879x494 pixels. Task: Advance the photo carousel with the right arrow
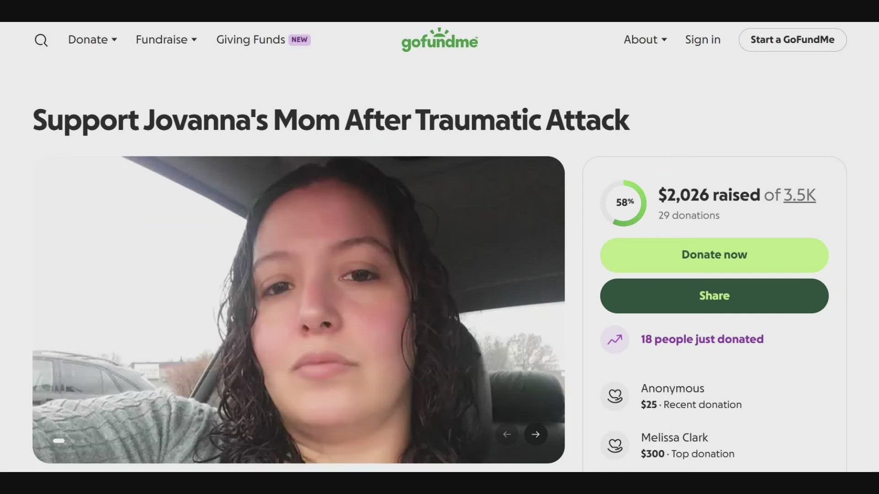(x=535, y=435)
